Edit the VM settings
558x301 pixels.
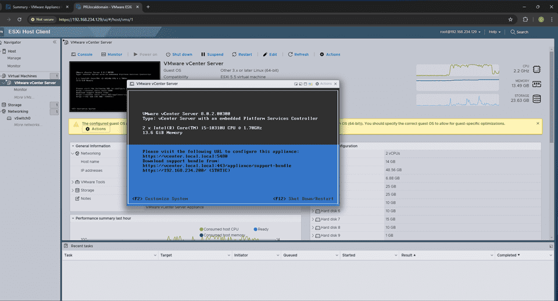pos(270,55)
